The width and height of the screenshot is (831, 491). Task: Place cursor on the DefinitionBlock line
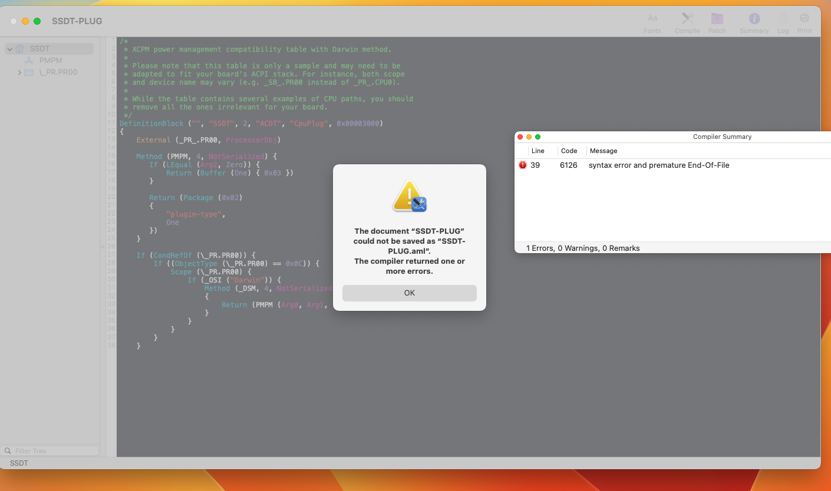click(252, 124)
